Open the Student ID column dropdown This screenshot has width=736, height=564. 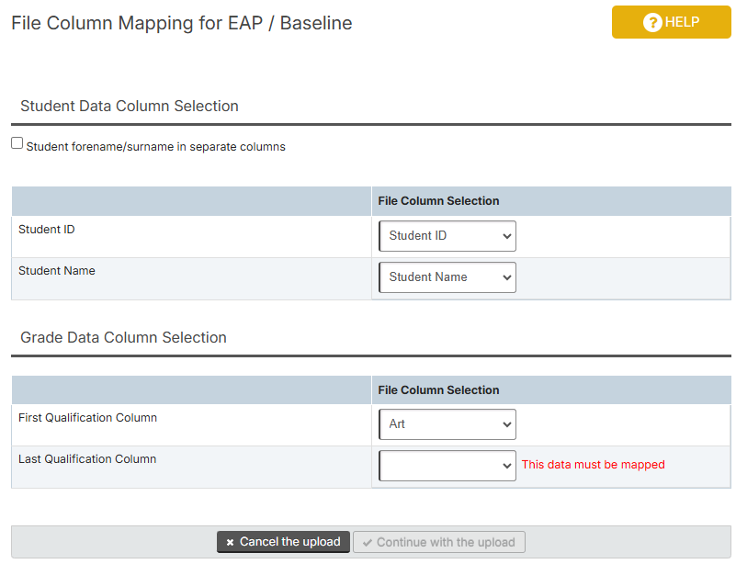447,236
